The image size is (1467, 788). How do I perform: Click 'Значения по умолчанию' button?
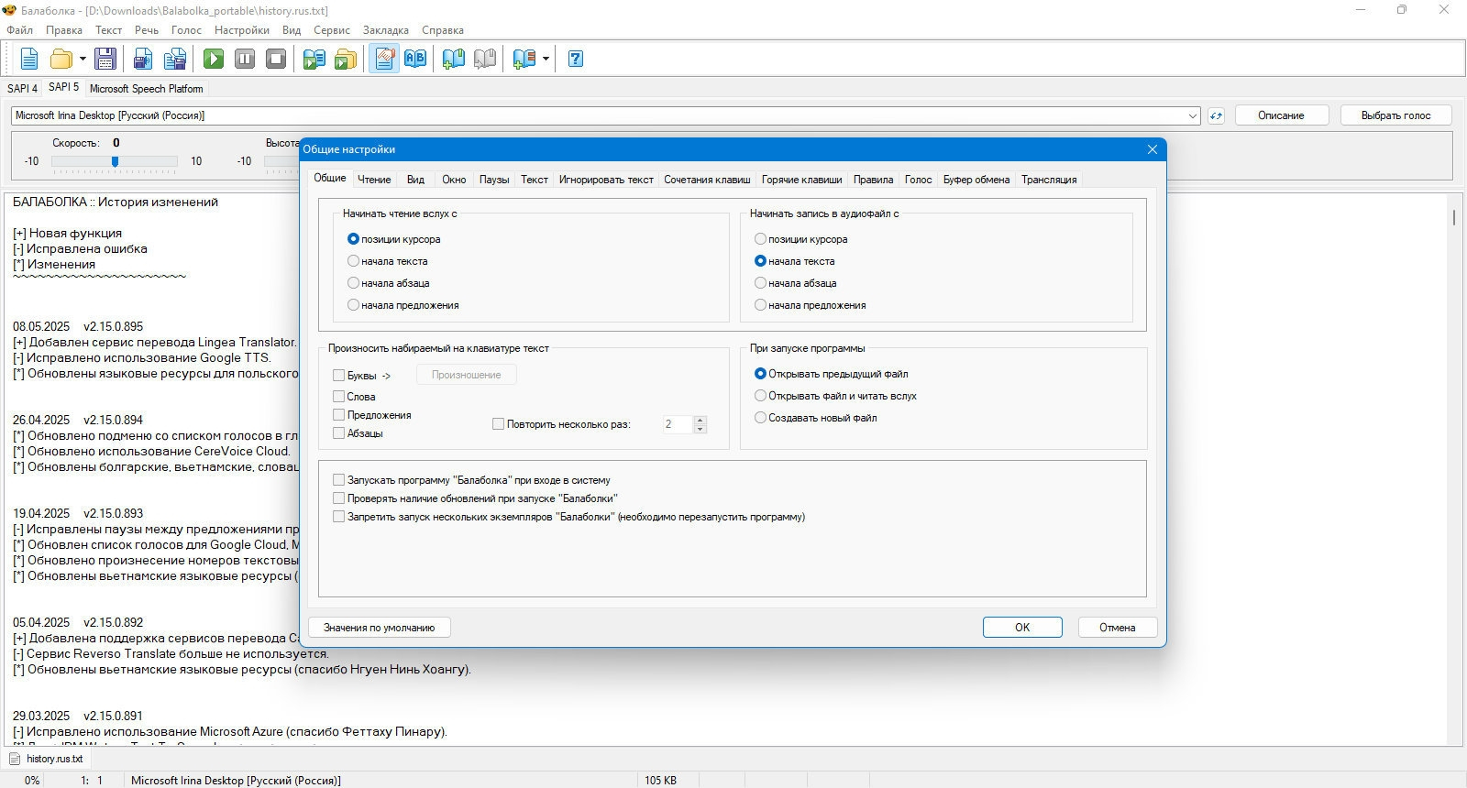pos(380,628)
